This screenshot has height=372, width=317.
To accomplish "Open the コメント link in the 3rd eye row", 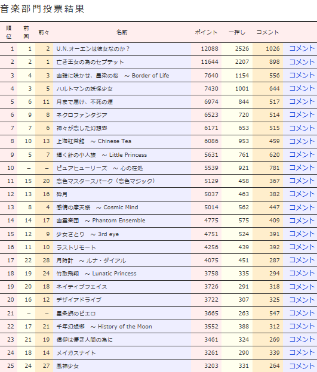I will [302, 234].
